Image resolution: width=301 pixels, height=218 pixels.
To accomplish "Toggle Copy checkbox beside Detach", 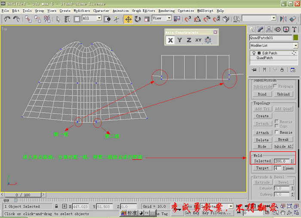I will coord(276,126).
